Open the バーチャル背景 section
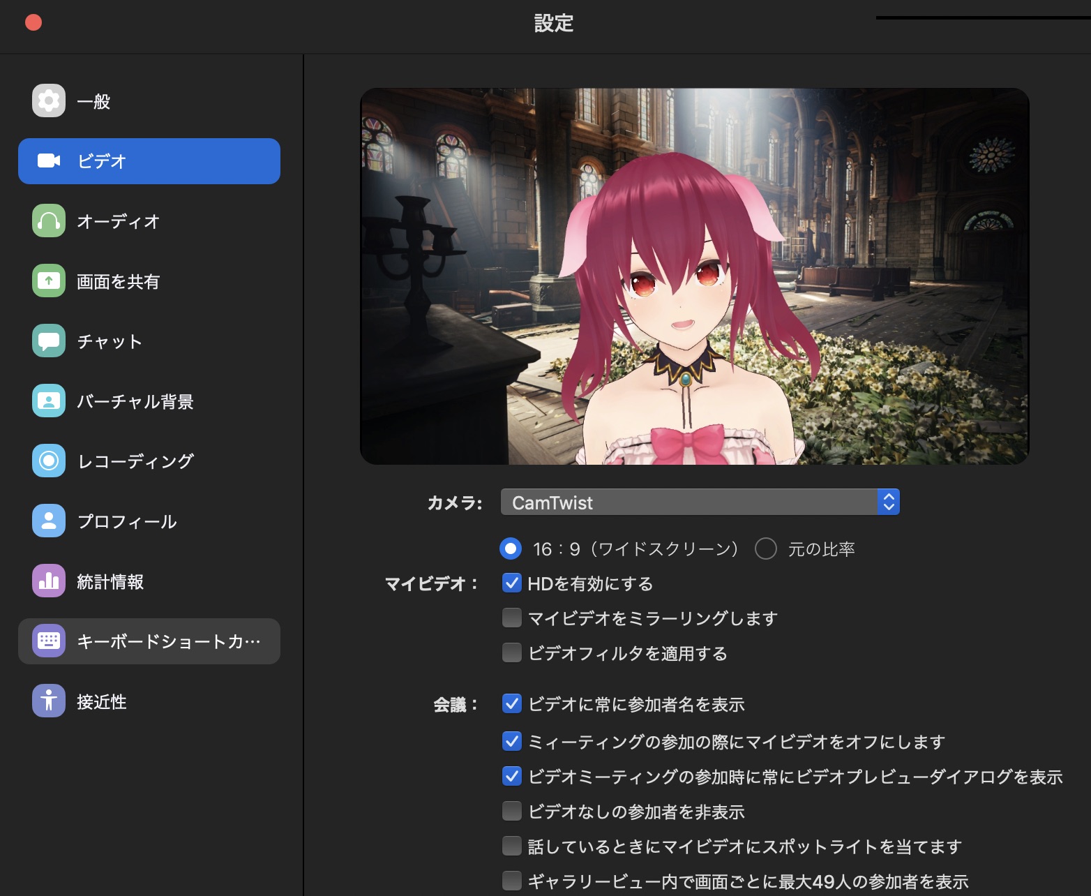 click(x=149, y=401)
